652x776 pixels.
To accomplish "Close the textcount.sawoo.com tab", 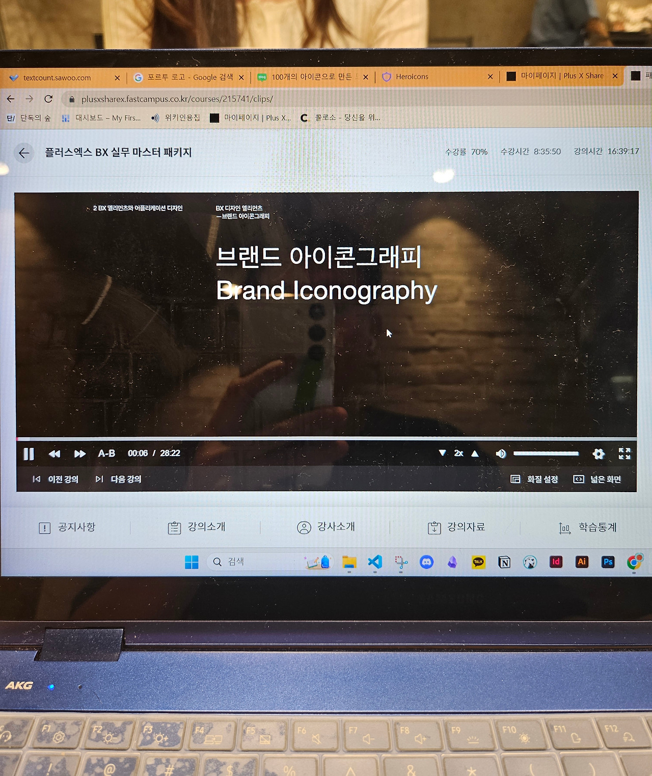I will tap(117, 78).
